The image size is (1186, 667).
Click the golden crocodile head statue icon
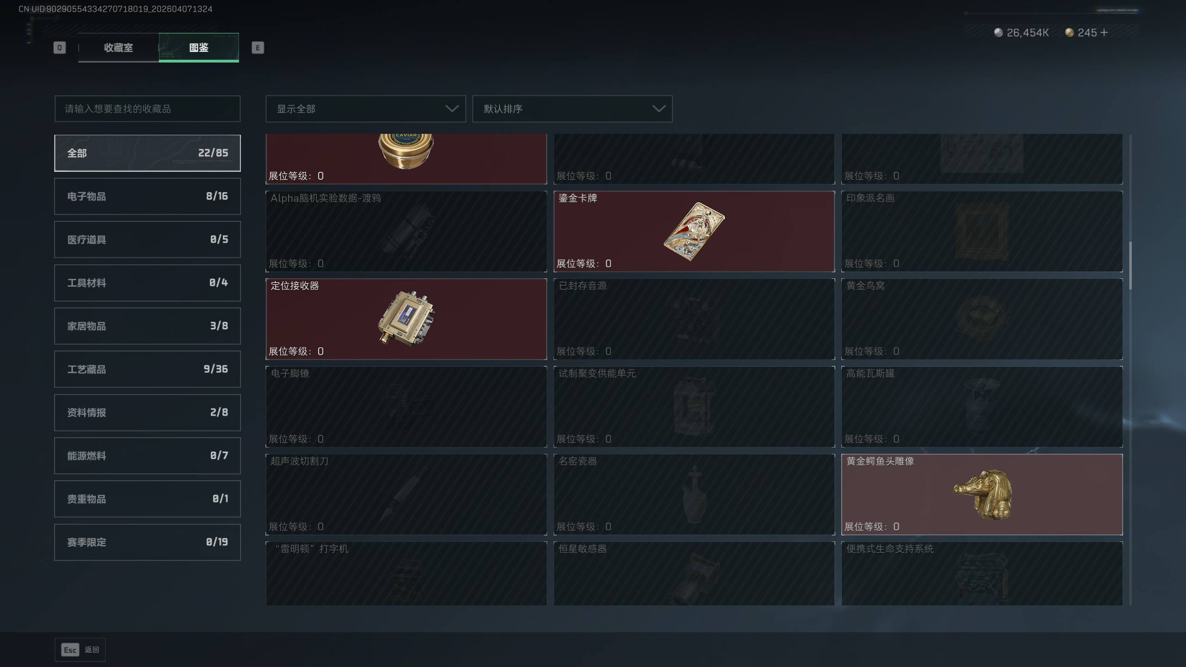coord(982,494)
